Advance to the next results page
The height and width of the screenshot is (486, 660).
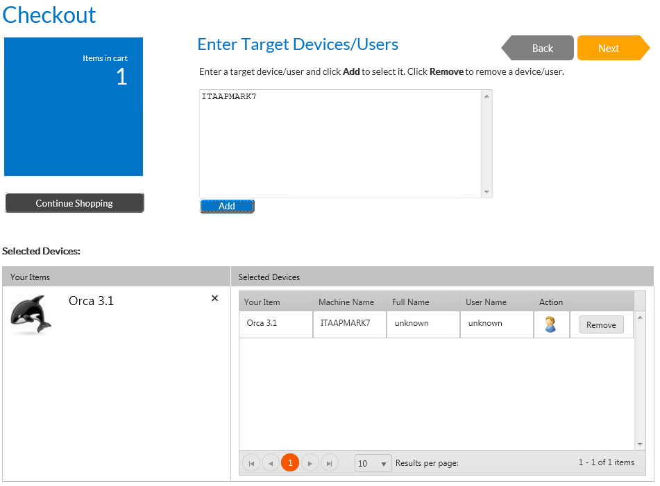(310, 462)
